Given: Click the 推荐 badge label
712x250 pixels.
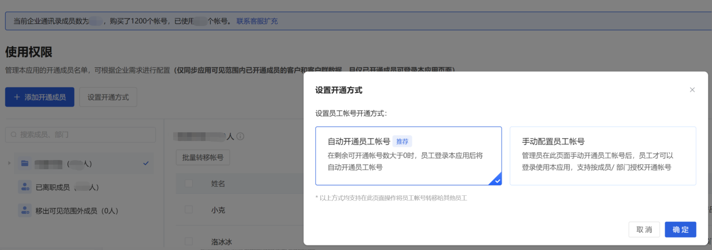Looking at the screenshot, I should [402, 142].
